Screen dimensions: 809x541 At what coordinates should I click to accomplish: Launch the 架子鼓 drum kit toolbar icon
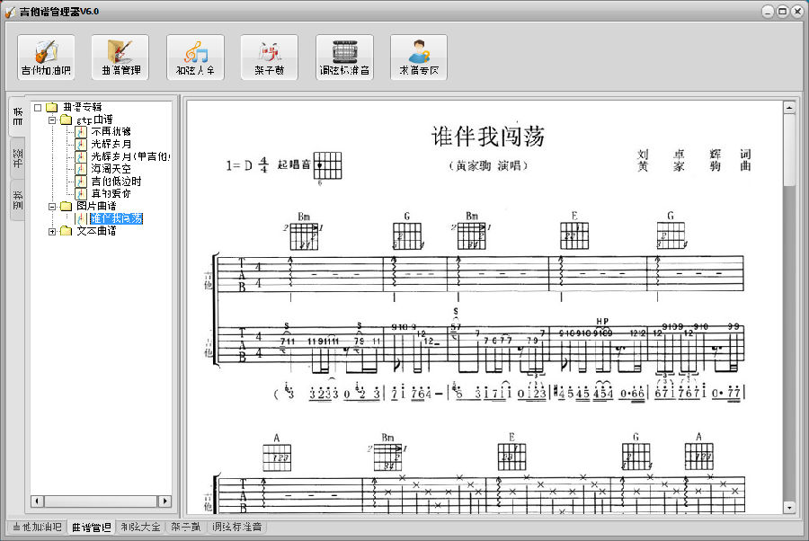(270, 58)
